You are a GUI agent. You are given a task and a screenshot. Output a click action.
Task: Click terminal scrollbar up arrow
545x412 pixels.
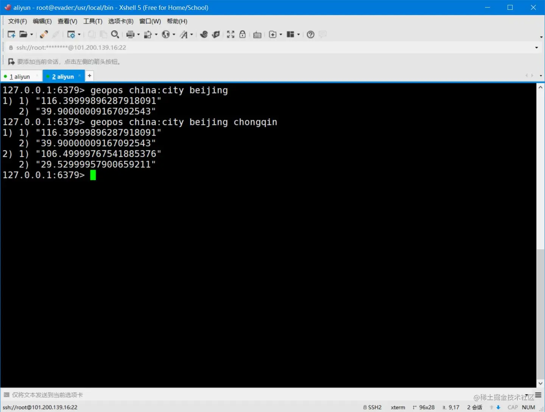540,87
